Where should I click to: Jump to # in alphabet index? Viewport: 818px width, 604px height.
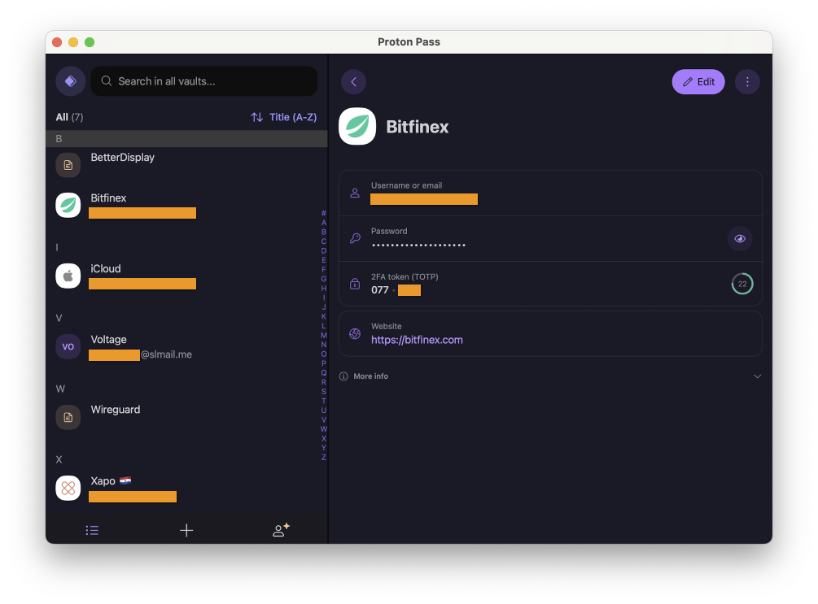[323, 213]
